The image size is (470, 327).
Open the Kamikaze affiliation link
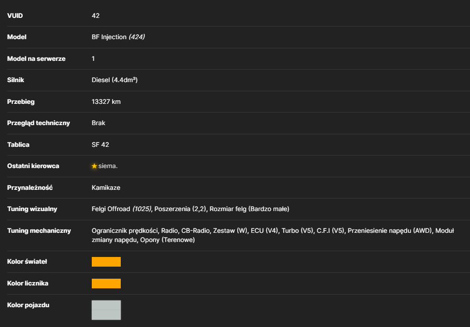point(106,187)
